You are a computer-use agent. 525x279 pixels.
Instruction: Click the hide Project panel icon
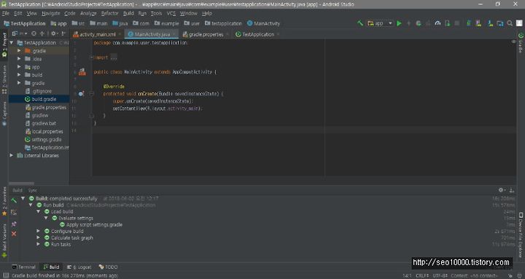point(63,34)
